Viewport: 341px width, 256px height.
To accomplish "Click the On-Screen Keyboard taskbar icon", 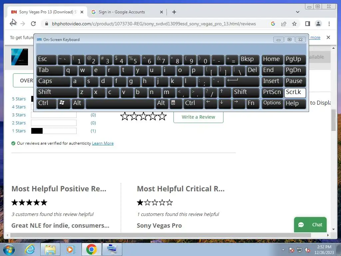I will pyautogui.click(x=112, y=249).
